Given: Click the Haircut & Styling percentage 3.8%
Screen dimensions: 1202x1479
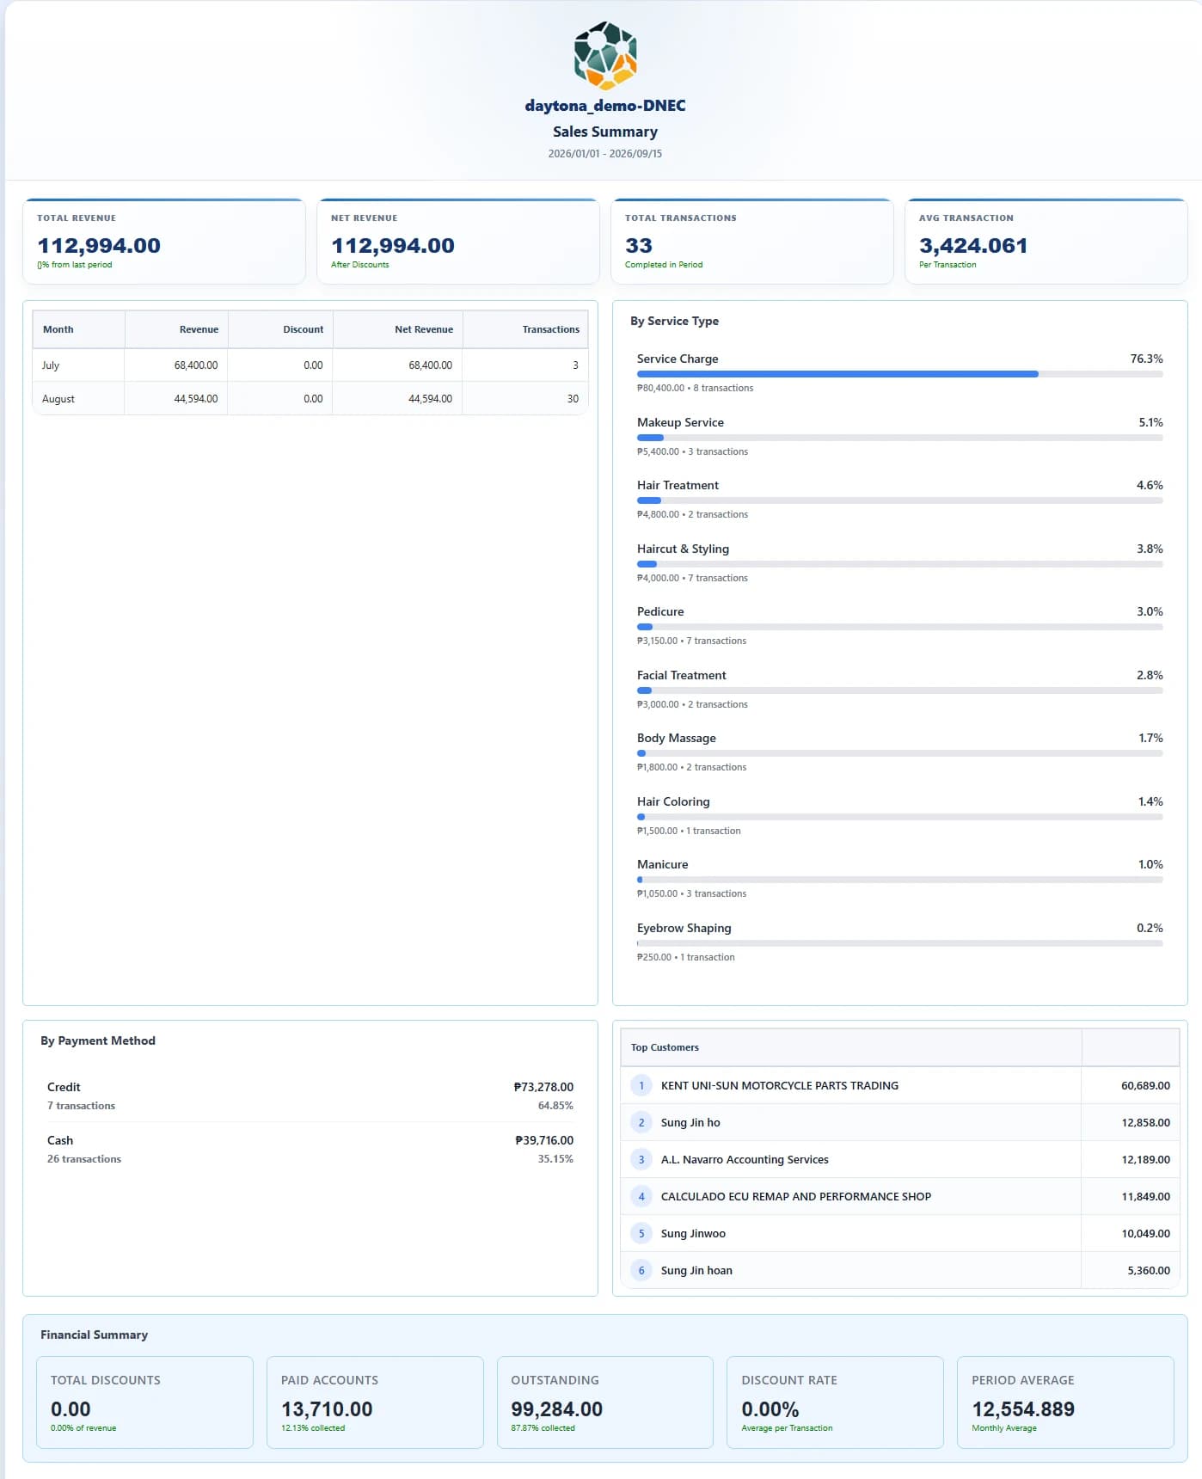Looking at the screenshot, I should [1150, 549].
